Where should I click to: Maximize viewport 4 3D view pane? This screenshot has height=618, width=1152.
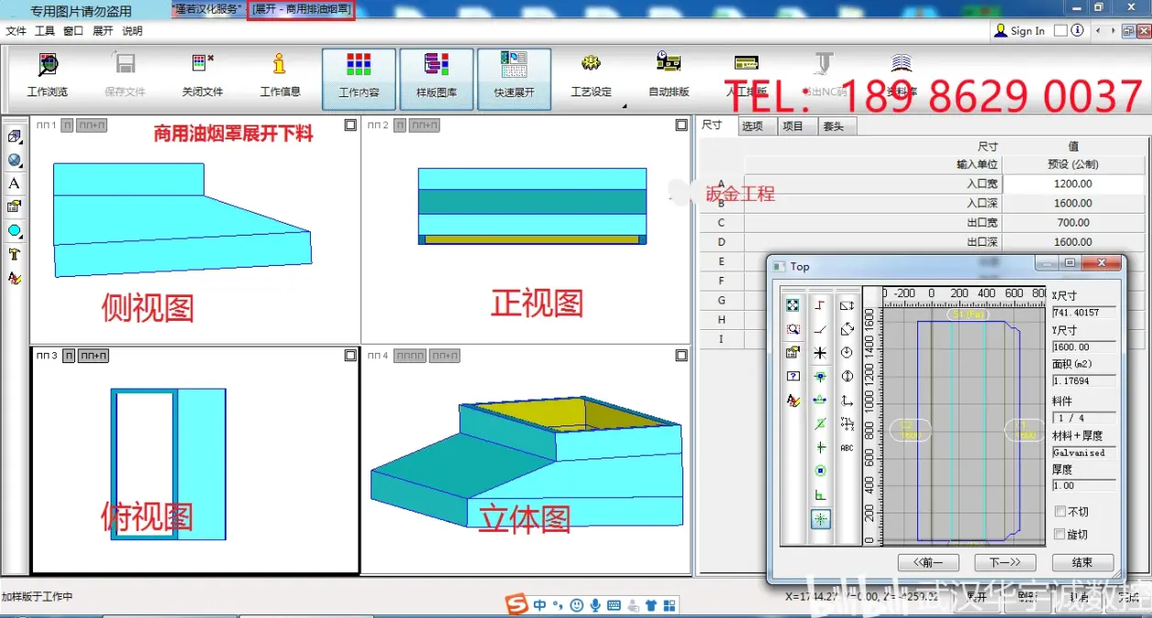pyautogui.click(x=681, y=355)
